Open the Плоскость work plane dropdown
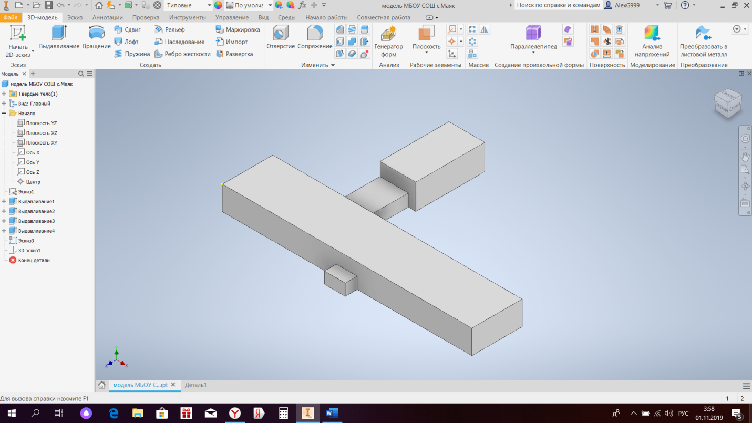This screenshot has width=752, height=423. tap(426, 53)
